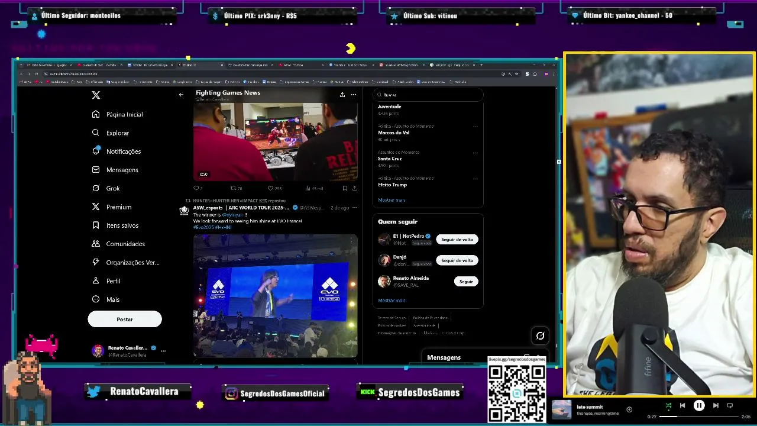757x426 pixels.
Task: Share the Fighting Games News list
Action: (x=342, y=95)
